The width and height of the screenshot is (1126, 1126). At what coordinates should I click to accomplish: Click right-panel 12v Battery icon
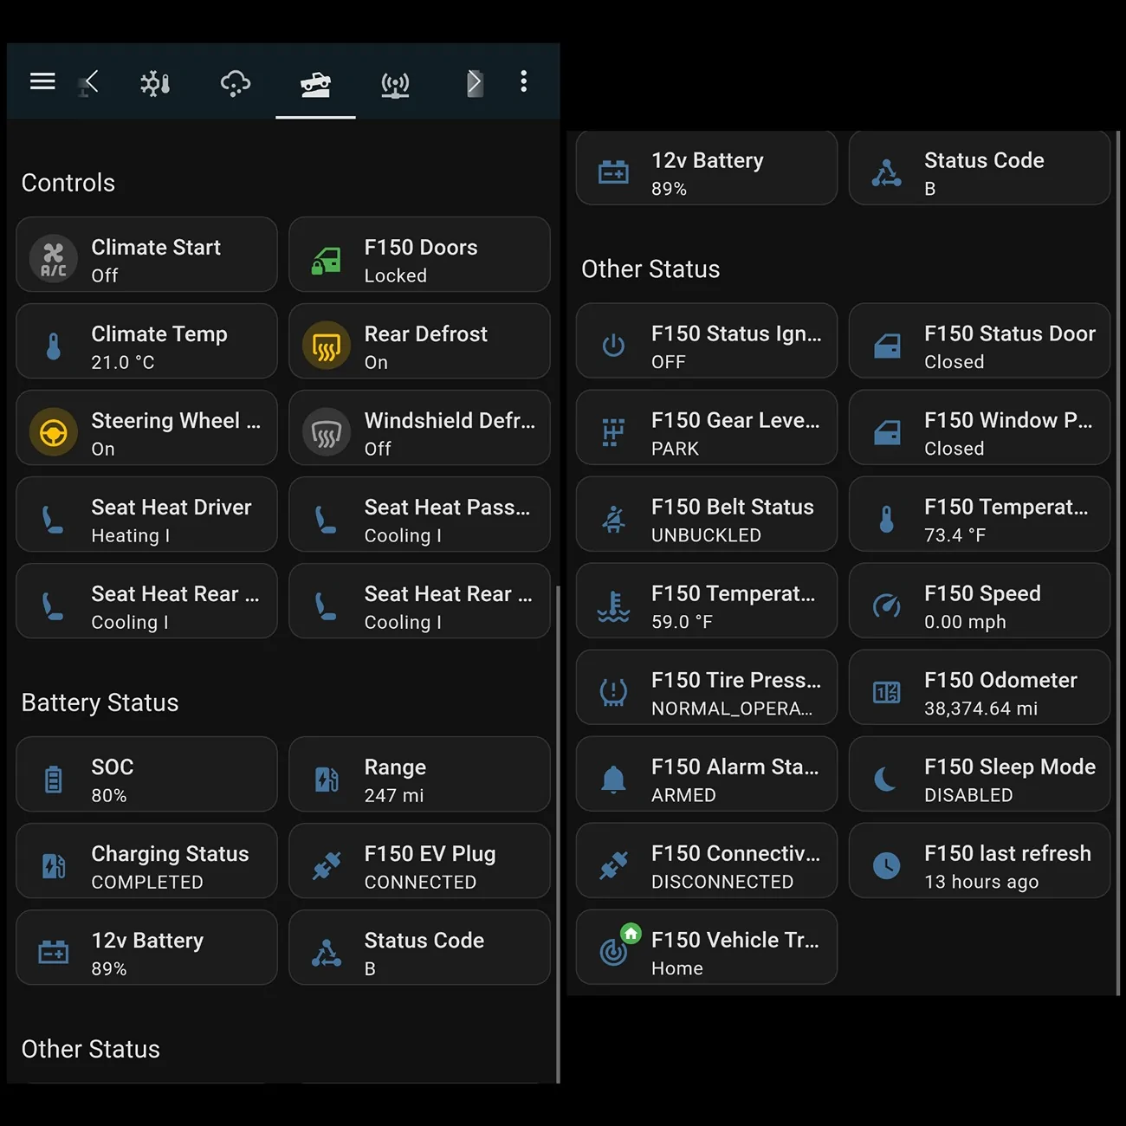(x=613, y=172)
